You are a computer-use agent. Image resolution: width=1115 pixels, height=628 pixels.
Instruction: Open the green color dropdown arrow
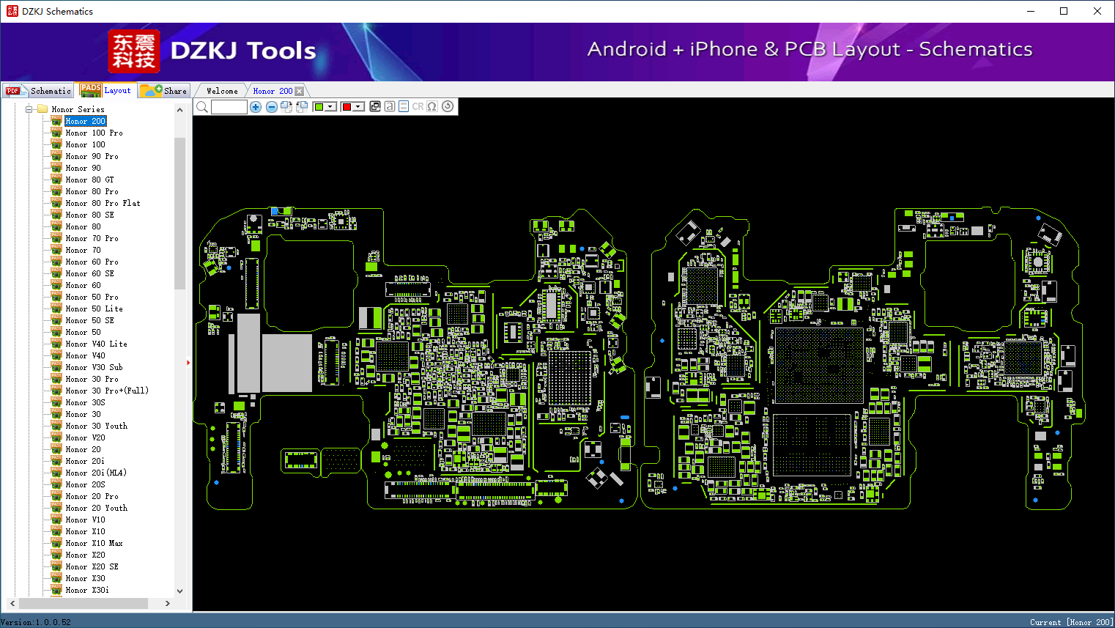coord(331,107)
